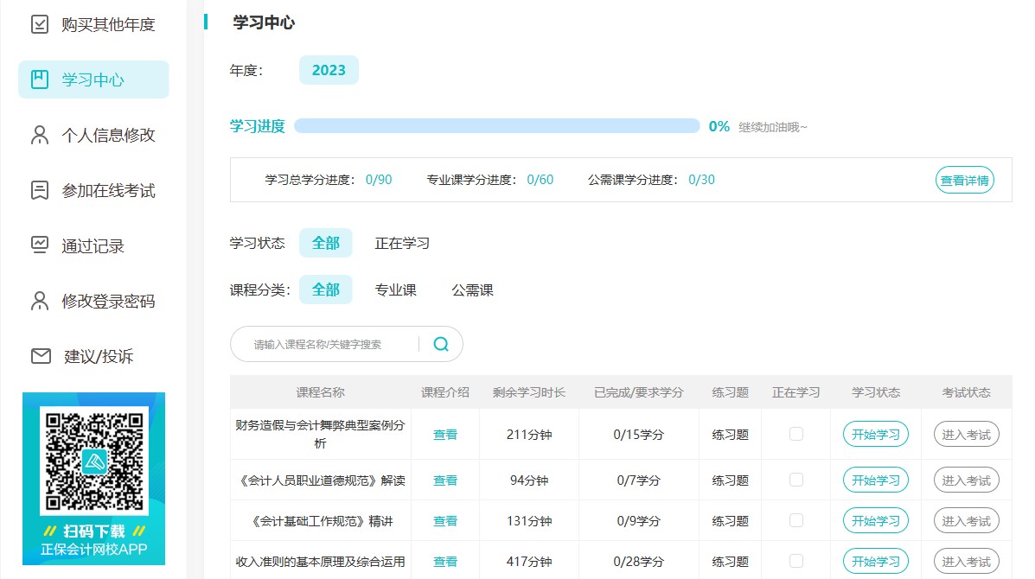Click the 修改登录密码 sidebar icon
Viewport: 1035px width, 579px height.
[38, 301]
